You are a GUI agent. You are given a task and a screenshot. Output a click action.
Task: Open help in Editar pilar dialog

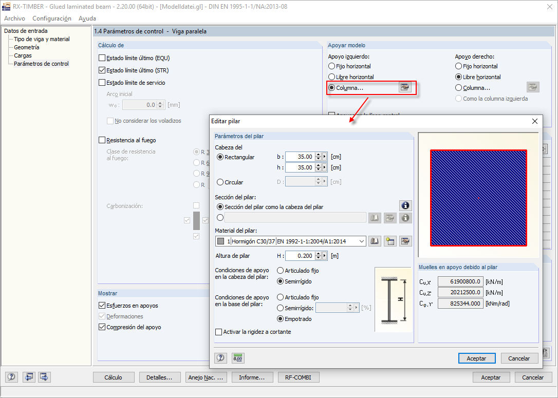[x=220, y=358]
